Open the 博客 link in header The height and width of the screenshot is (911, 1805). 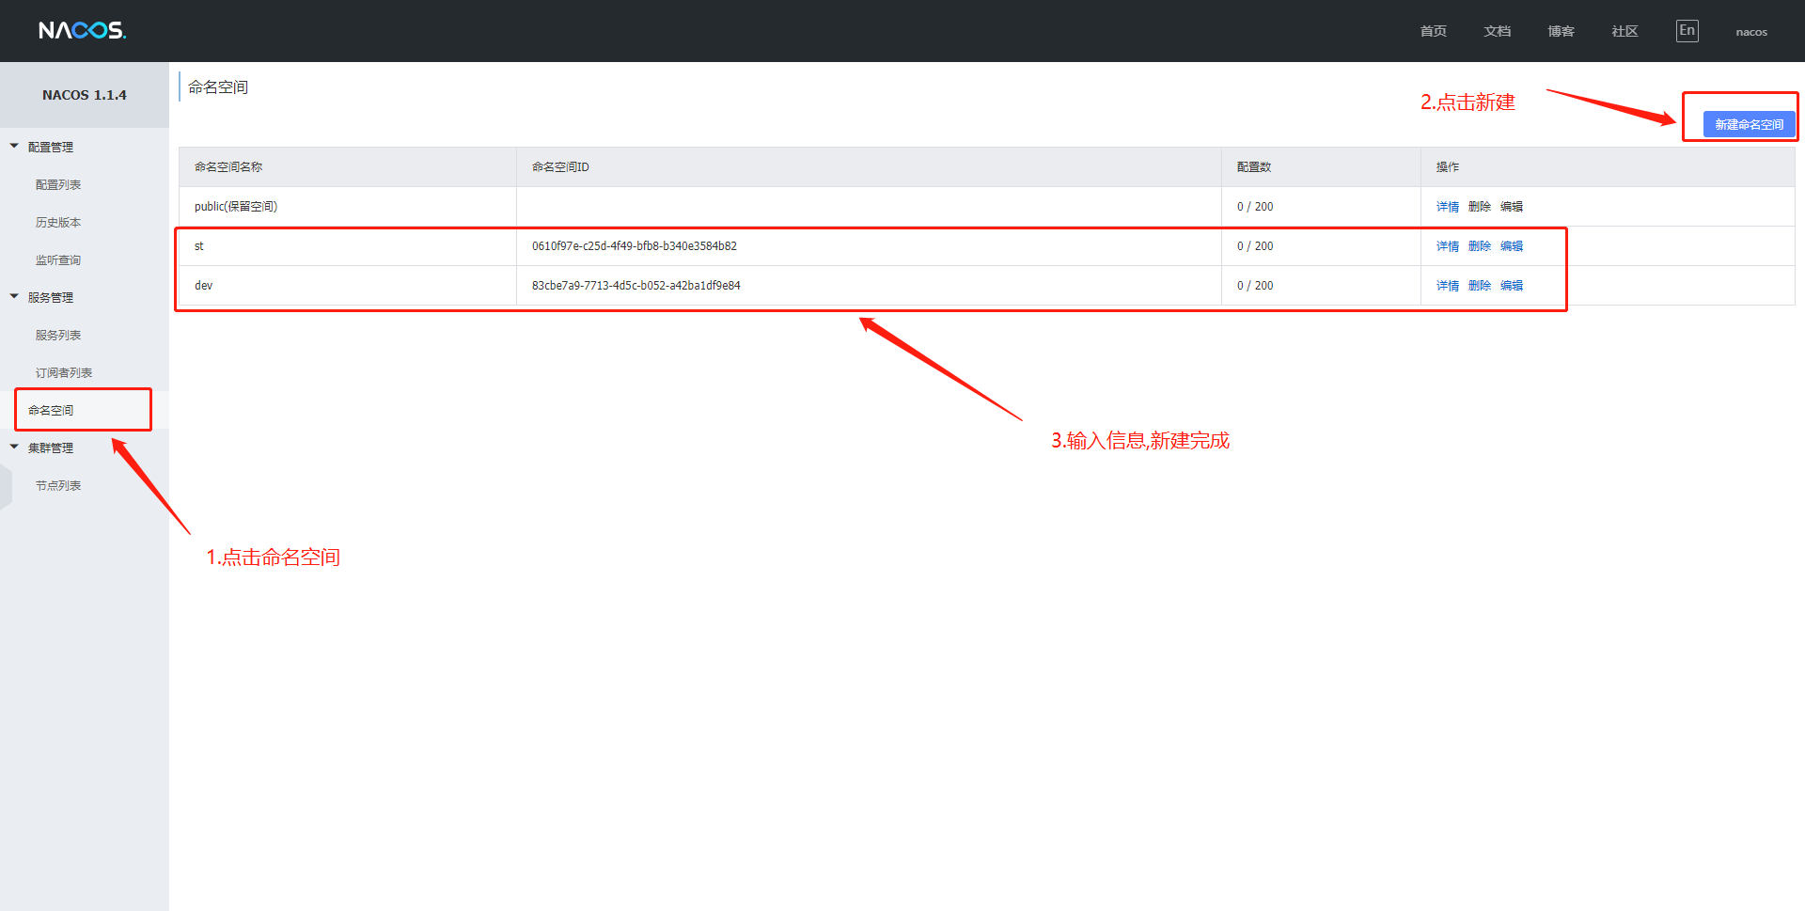point(1562,31)
